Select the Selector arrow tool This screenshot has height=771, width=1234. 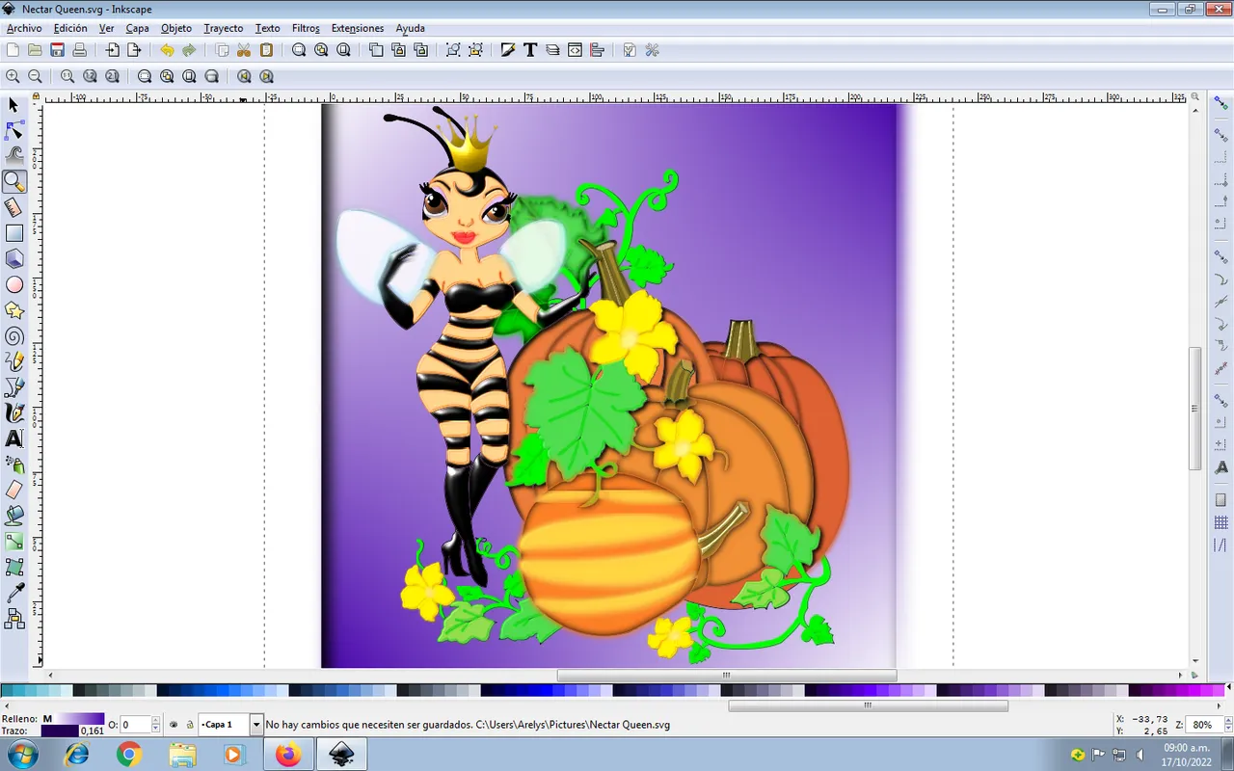pyautogui.click(x=13, y=105)
